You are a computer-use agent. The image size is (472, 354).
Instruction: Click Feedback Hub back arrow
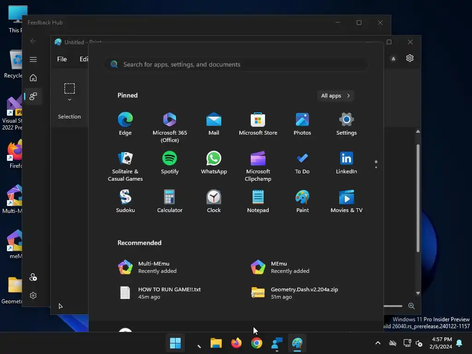click(33, 41)
